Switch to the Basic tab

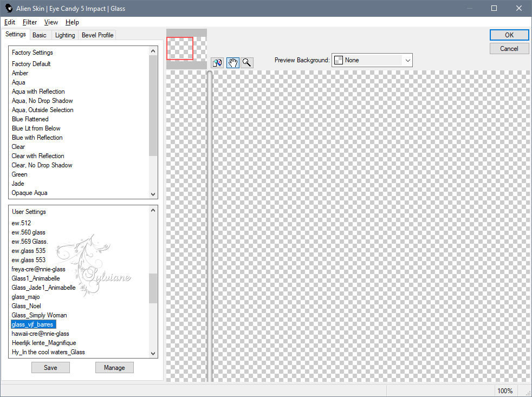[x=40, y=35]
